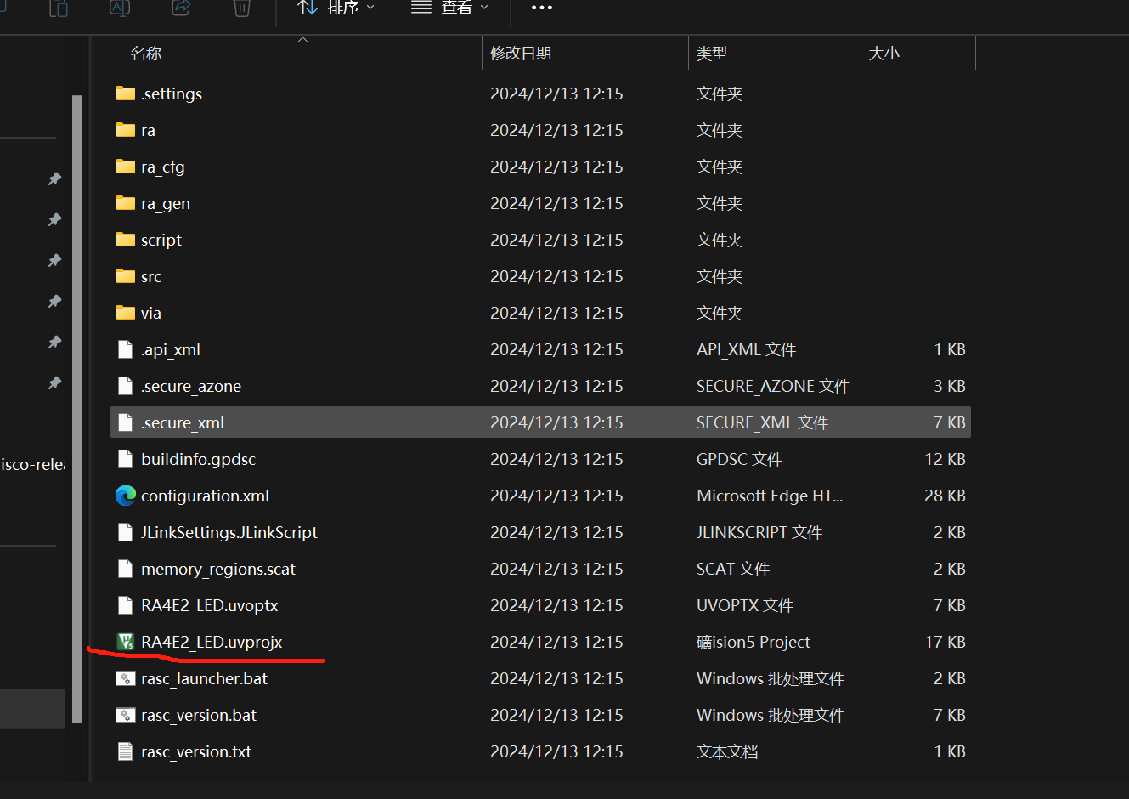Select the buildinfo.gpdsc file icon

[126, 458]
